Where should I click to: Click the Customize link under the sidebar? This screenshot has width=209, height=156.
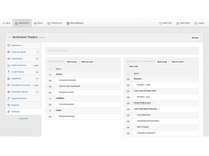click(23, 119)
